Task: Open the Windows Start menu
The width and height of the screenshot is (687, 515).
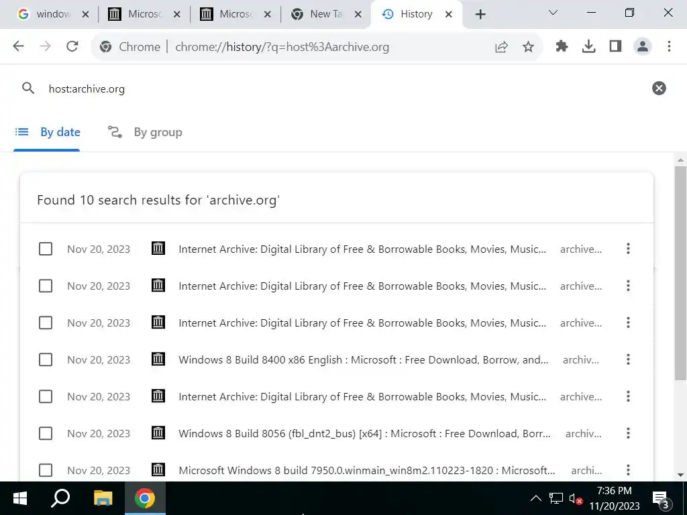Action: [19, 498]
